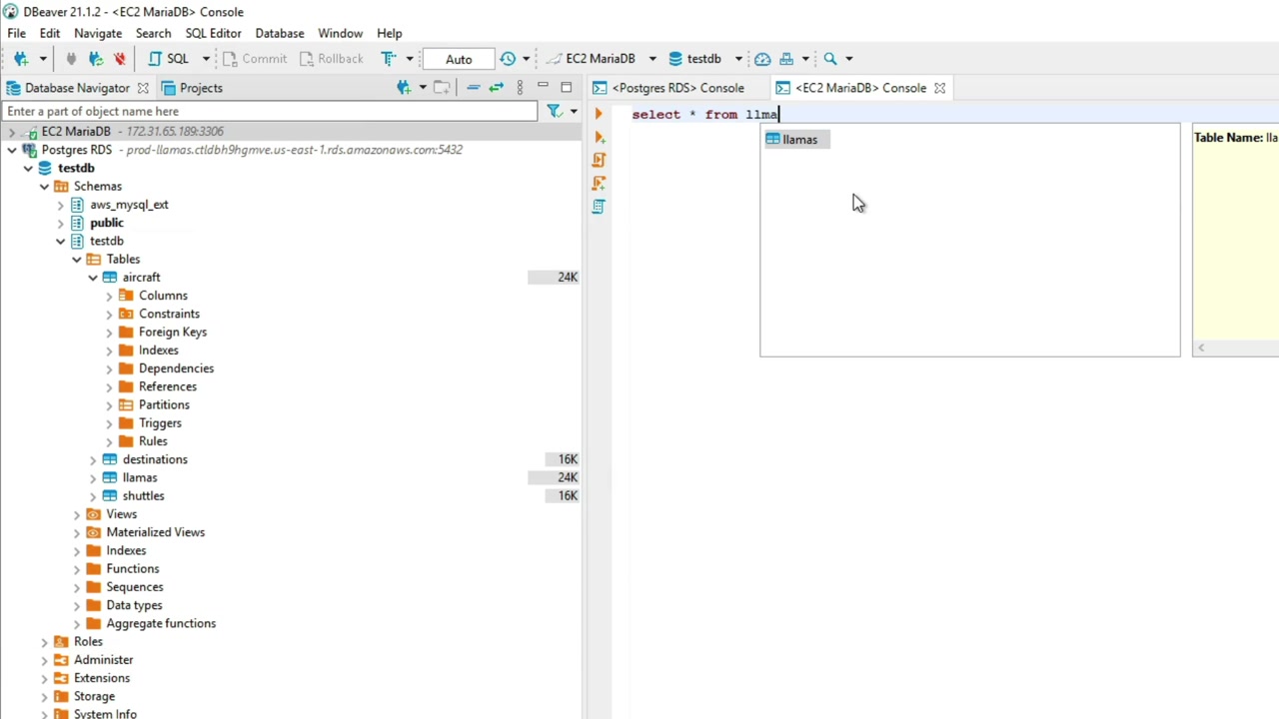Open the Navigate menu
This screenshot has width=1279, height=719.
[x=98, y=33]
